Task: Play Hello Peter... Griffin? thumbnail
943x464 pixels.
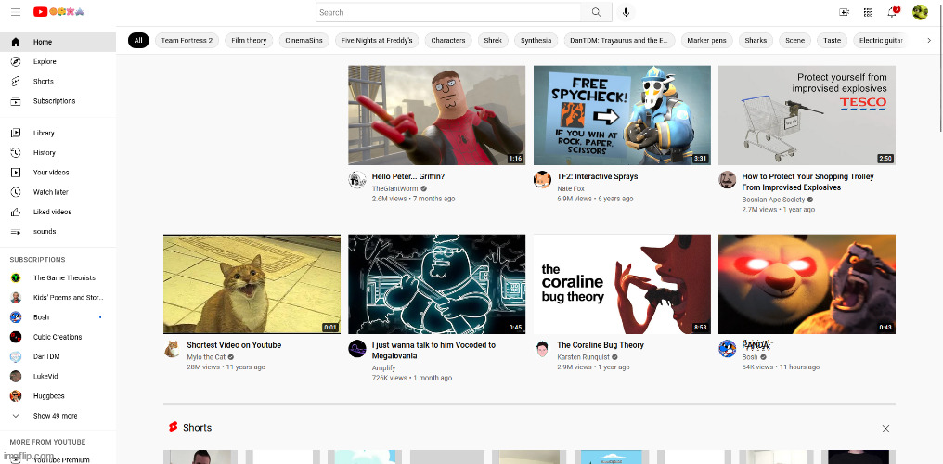Action: click(436, 115)
